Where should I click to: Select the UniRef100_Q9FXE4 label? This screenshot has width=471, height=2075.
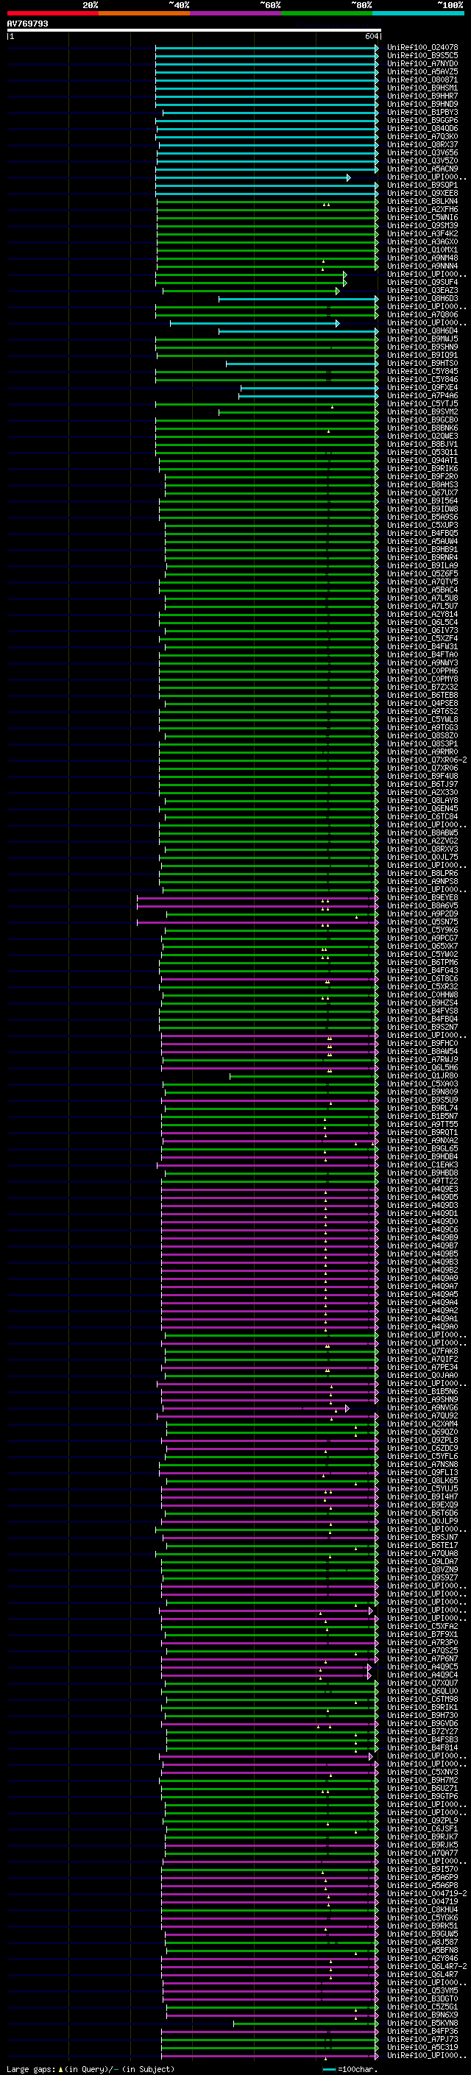click(422, 387)
